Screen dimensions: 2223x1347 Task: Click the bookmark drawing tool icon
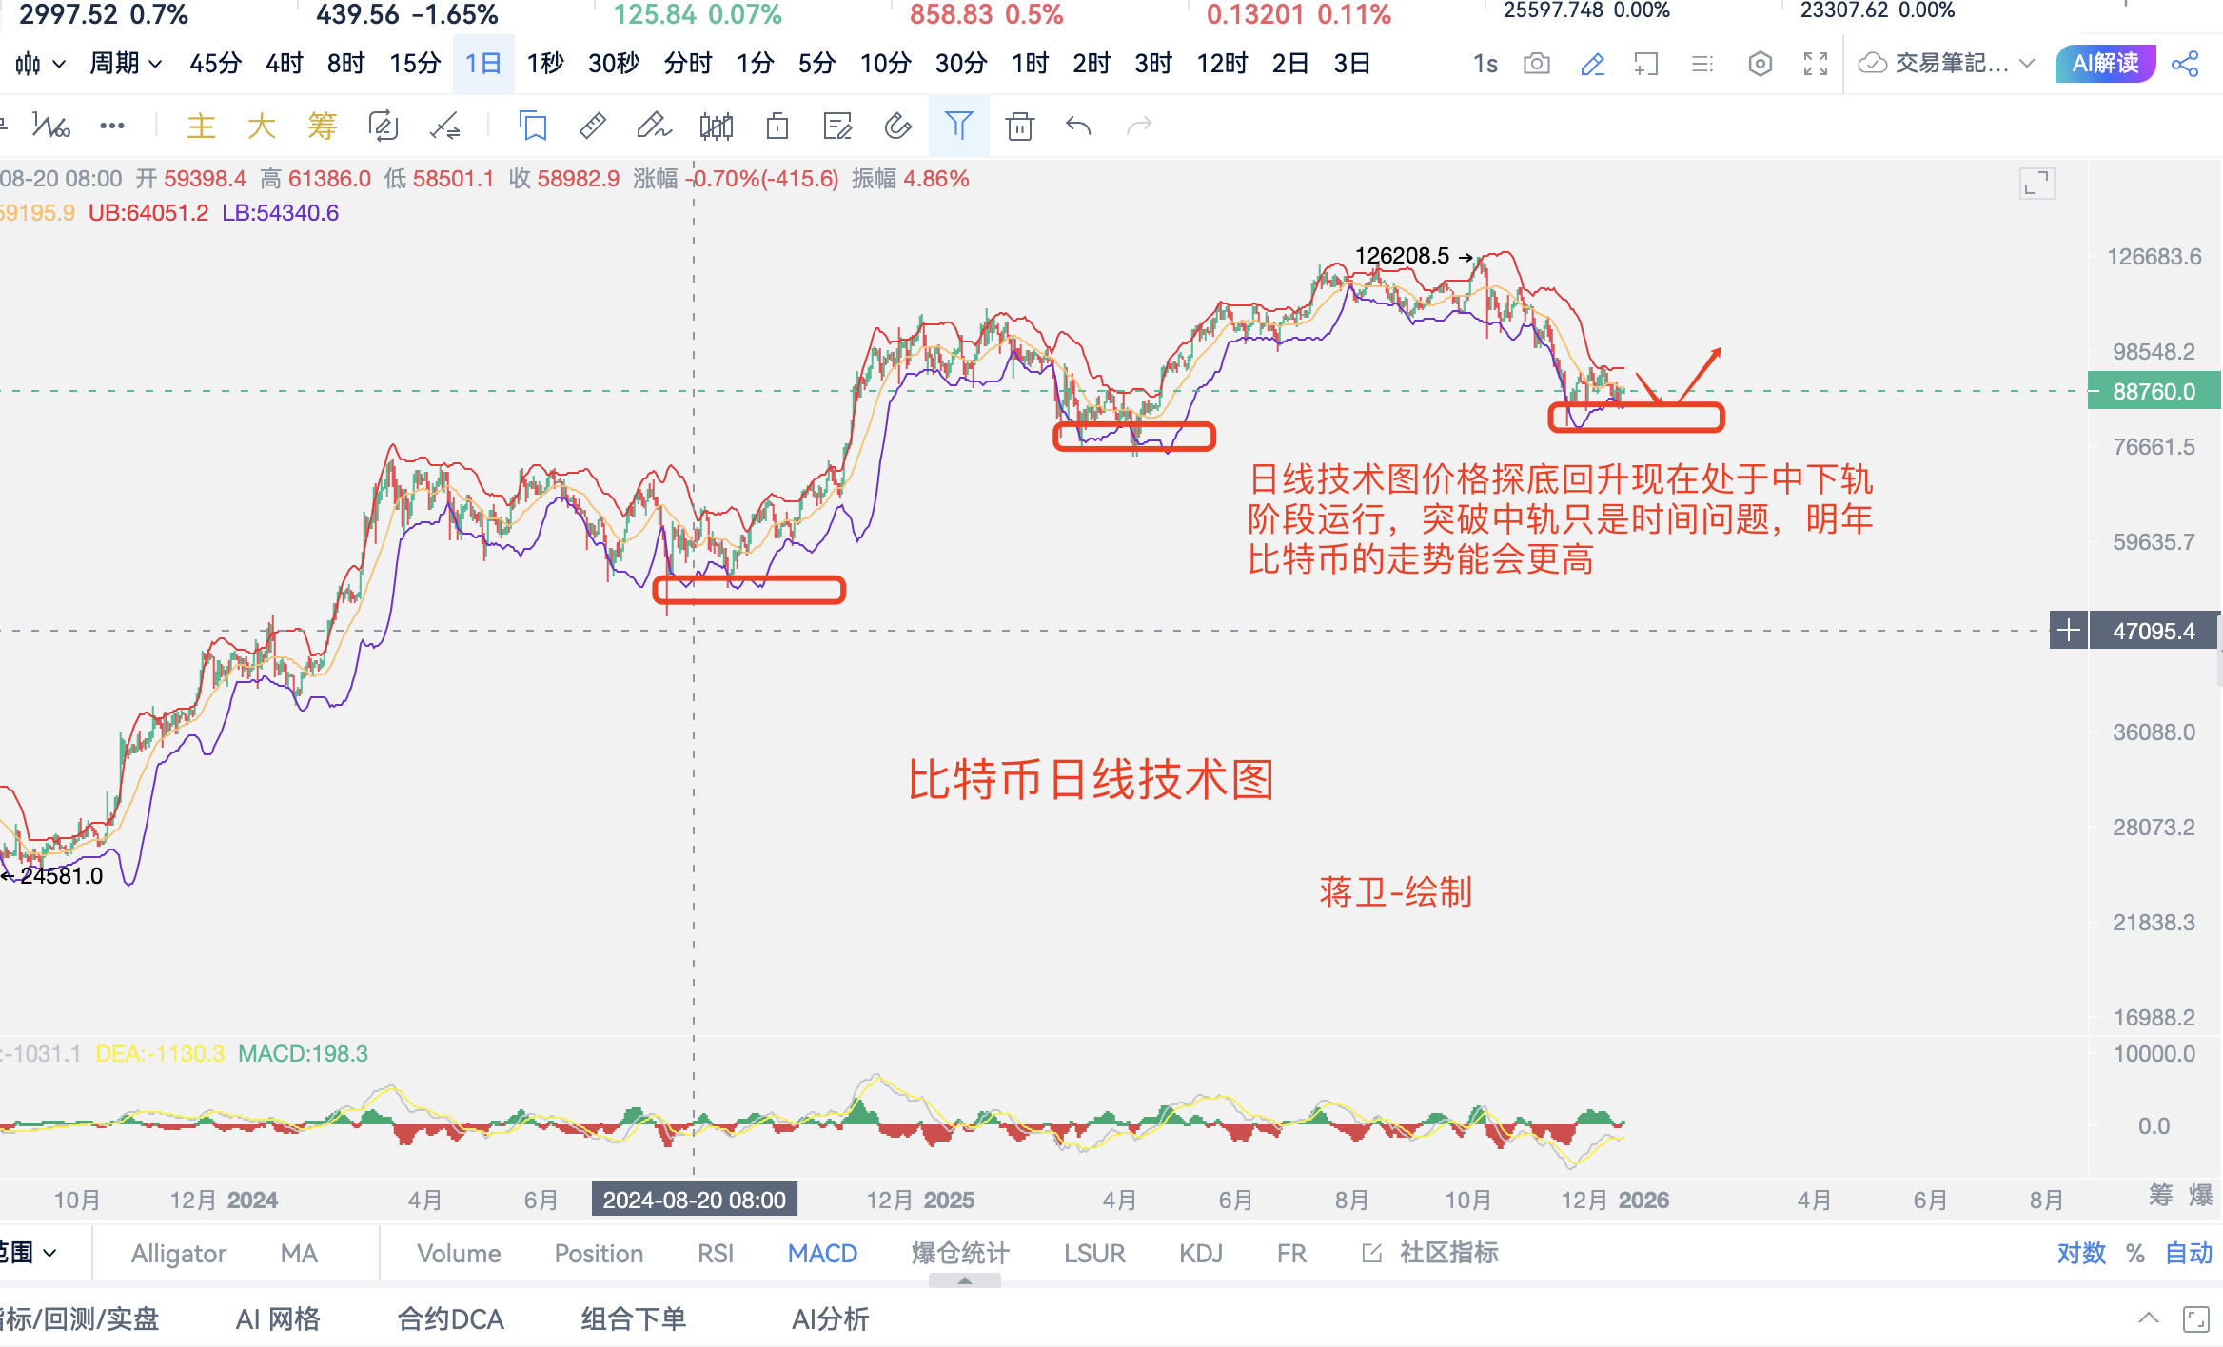[533, 126]
